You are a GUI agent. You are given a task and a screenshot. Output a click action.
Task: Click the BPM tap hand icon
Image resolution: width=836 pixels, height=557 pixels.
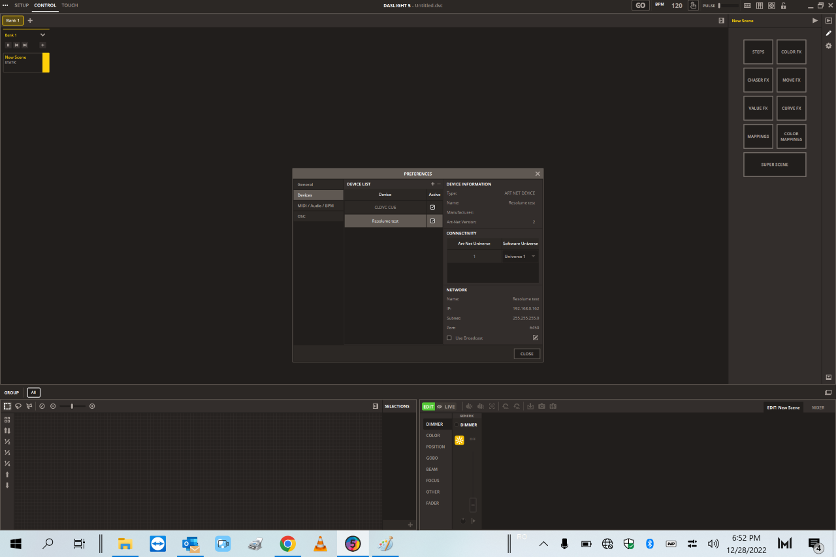tap(693, 5)
